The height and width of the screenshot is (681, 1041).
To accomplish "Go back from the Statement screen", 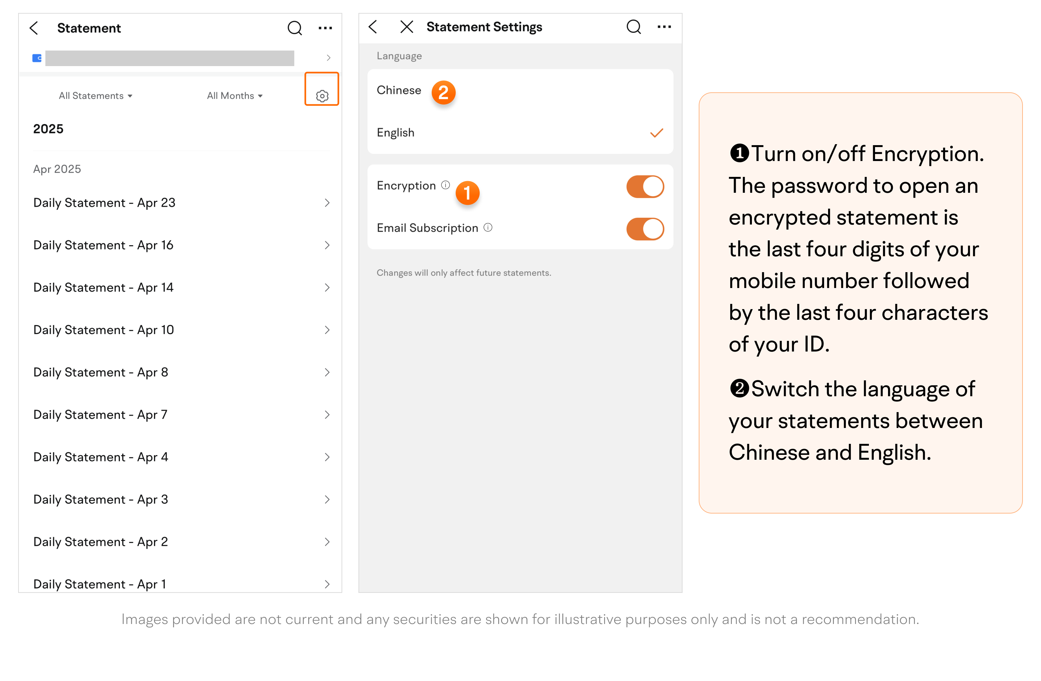I will pyautogui.click(x=34, y=28).
